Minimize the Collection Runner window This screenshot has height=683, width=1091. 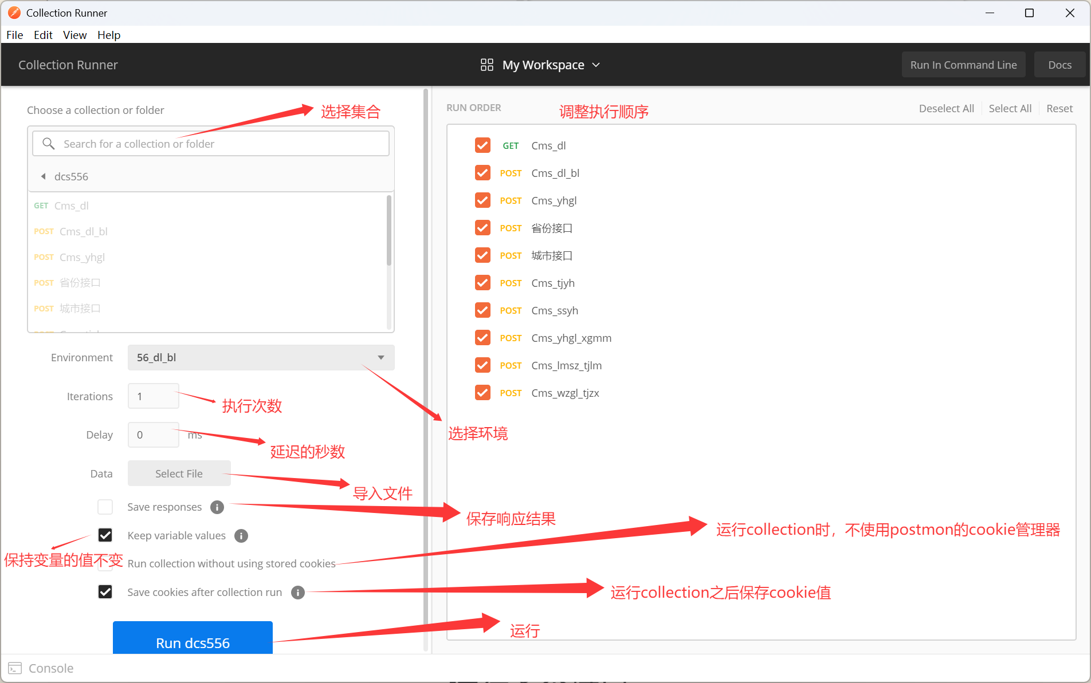[990, 13]
